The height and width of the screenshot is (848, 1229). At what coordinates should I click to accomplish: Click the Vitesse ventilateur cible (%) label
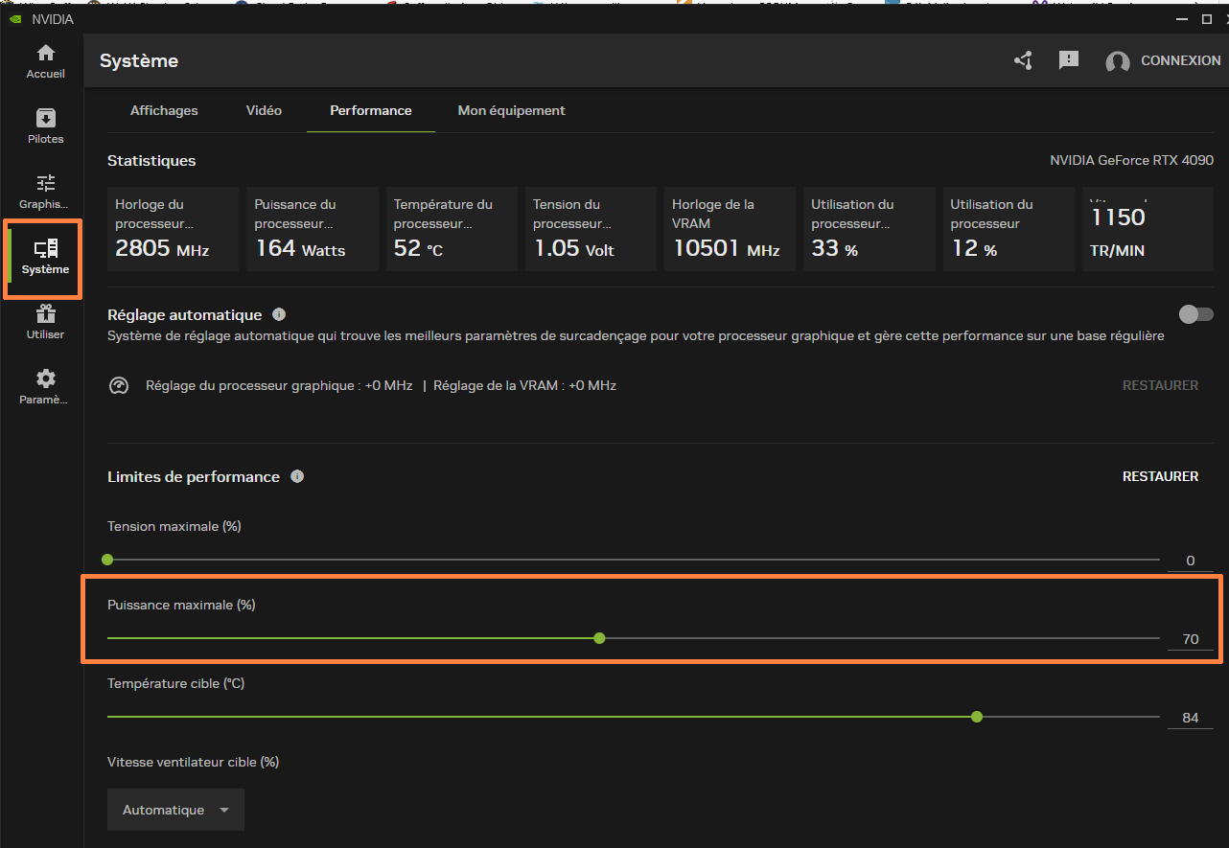193,762
